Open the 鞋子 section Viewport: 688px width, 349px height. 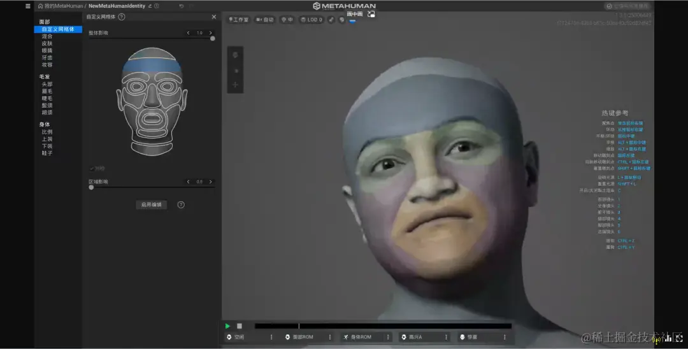pyautogui.click(x=47, y=153)
